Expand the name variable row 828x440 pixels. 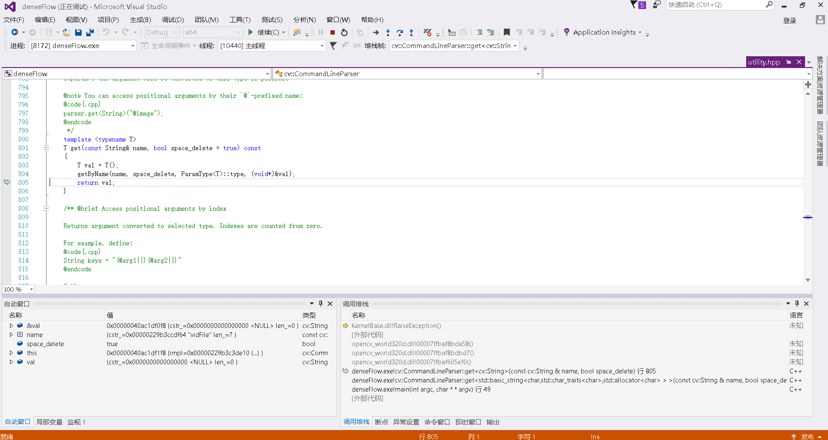[x=11, y=335]
